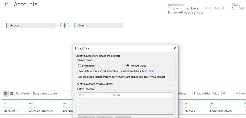Select the Account table on canvas

point(31,25)
